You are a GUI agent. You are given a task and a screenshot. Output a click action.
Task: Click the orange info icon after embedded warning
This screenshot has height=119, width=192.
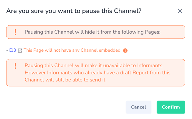tap(125, 50)
